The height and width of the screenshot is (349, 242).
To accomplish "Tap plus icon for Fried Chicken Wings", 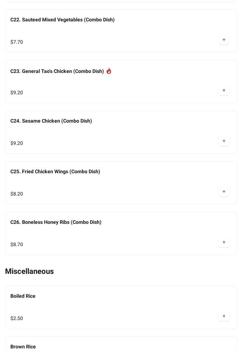I will [224, 191].
